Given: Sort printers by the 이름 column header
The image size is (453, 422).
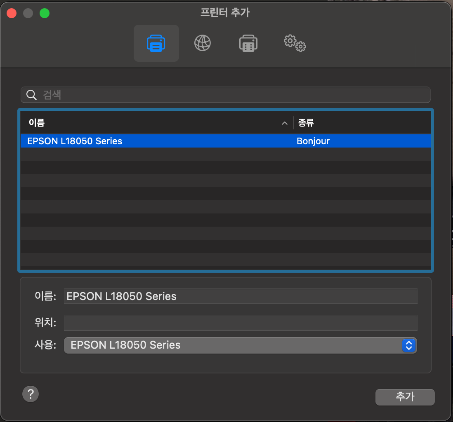Looking at the screenshot, I should click(157, 123).
